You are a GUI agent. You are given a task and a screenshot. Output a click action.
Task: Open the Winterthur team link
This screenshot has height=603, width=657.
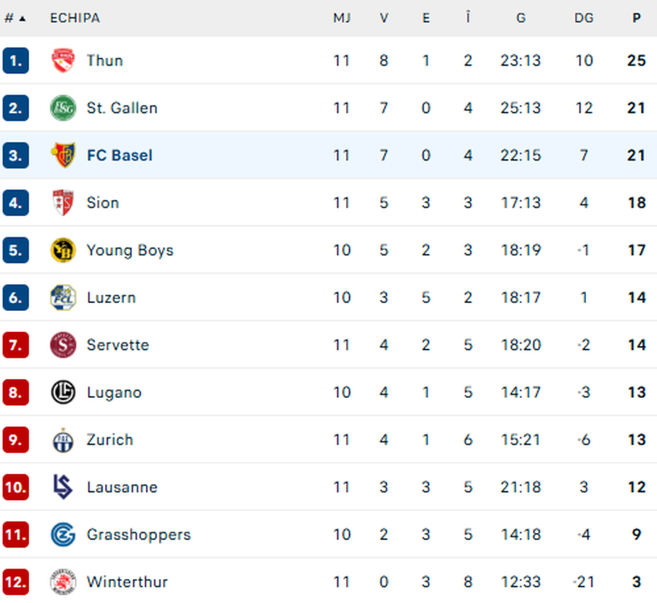tap(127, 583)
